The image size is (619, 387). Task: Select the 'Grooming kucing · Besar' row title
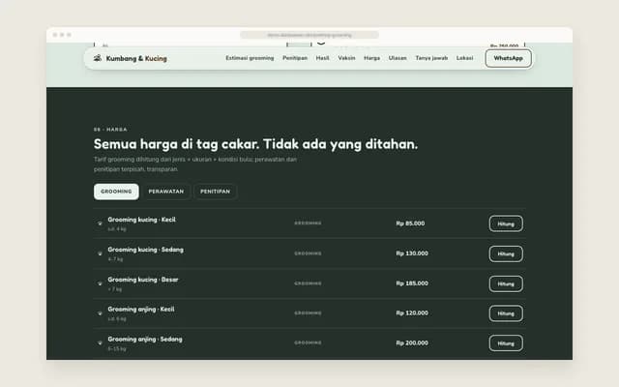(143, 280)
